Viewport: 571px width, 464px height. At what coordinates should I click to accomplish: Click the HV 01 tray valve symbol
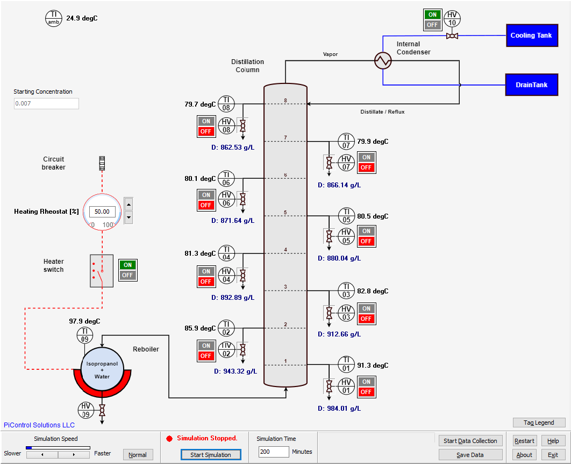tap(329, 386)
